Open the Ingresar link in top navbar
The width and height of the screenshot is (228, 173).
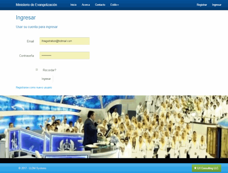point(217,5)
